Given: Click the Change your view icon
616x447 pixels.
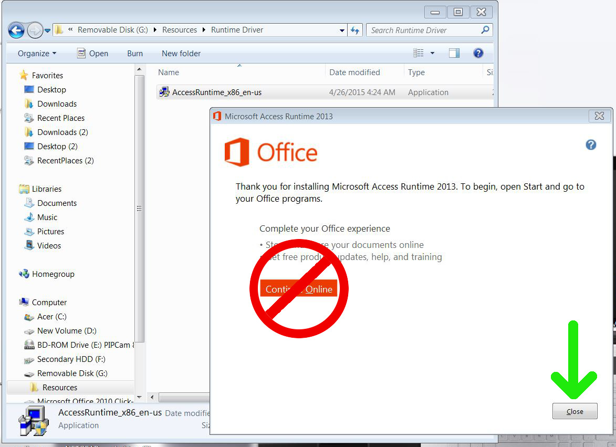Looking at the screenshot, I should [419, 53].
